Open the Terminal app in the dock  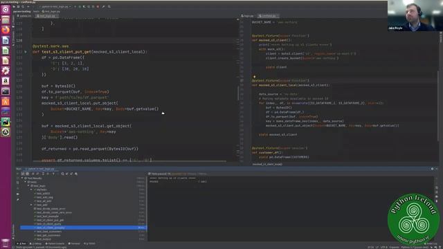coord(6,91)
